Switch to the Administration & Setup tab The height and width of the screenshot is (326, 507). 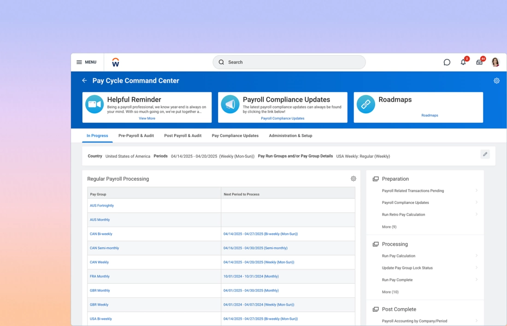[290, 136]
